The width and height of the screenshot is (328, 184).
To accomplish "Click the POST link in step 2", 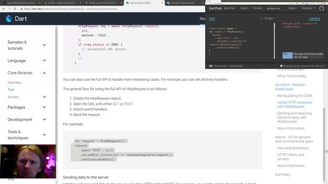I will [128, 104].
